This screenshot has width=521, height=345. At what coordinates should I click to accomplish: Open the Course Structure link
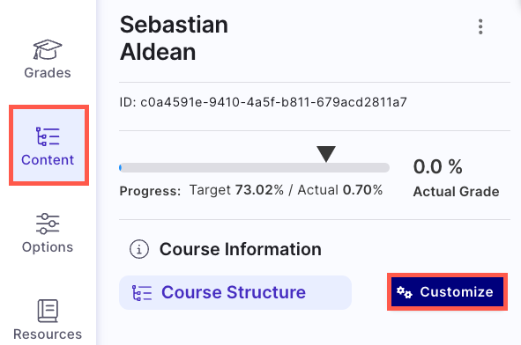click(x=235, y=292)
